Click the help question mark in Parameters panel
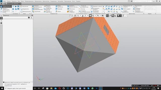 pyautogui.click(x=29, y=17)
